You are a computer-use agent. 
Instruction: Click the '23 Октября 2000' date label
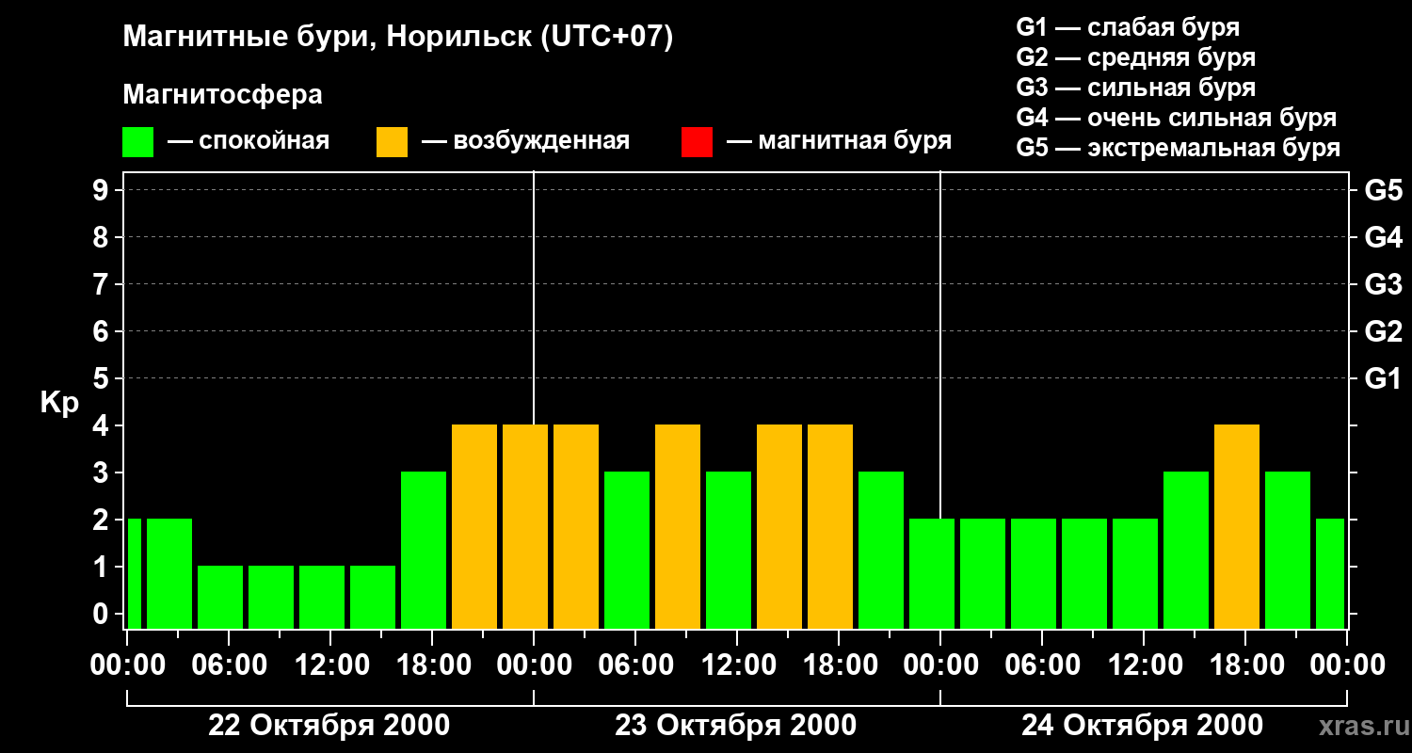click(x=736, y=726)
